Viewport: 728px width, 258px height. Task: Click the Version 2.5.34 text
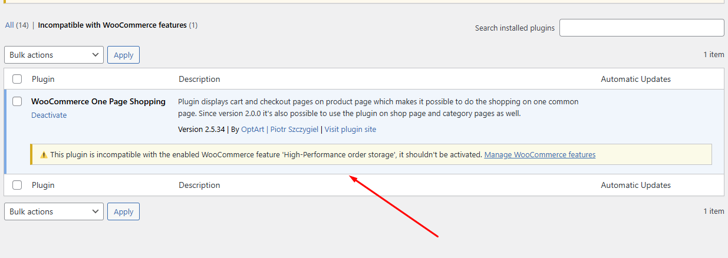click(202, 129)
